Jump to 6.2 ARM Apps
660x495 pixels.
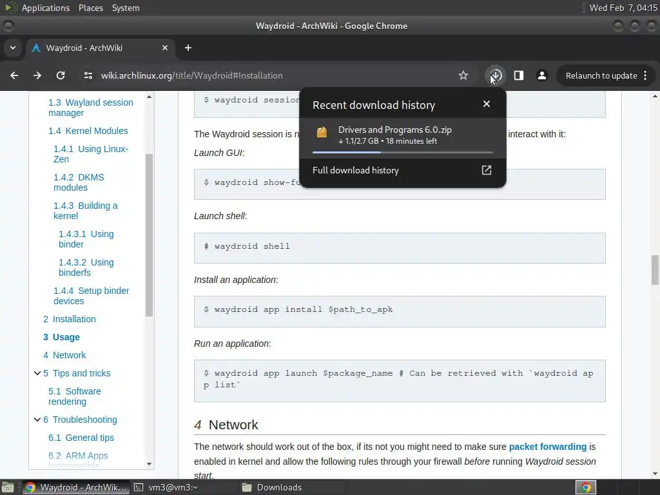(x=78, y=456)
